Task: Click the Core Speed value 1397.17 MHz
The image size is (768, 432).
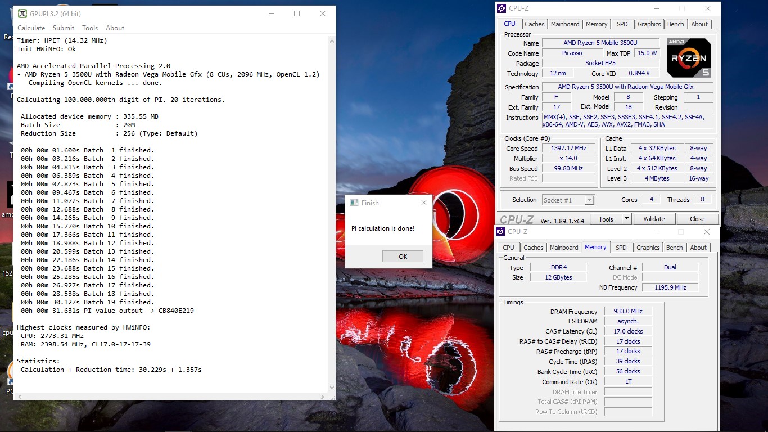Action: (x=570, y=148)
